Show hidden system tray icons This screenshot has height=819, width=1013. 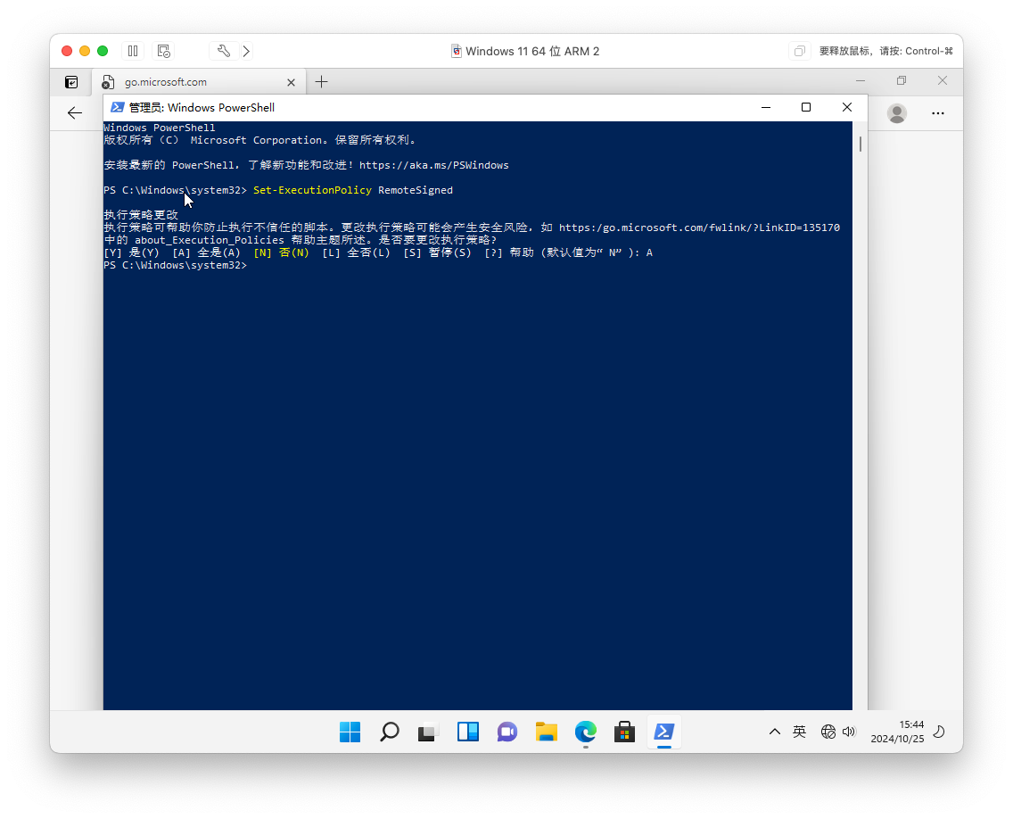tap(775, 732)
